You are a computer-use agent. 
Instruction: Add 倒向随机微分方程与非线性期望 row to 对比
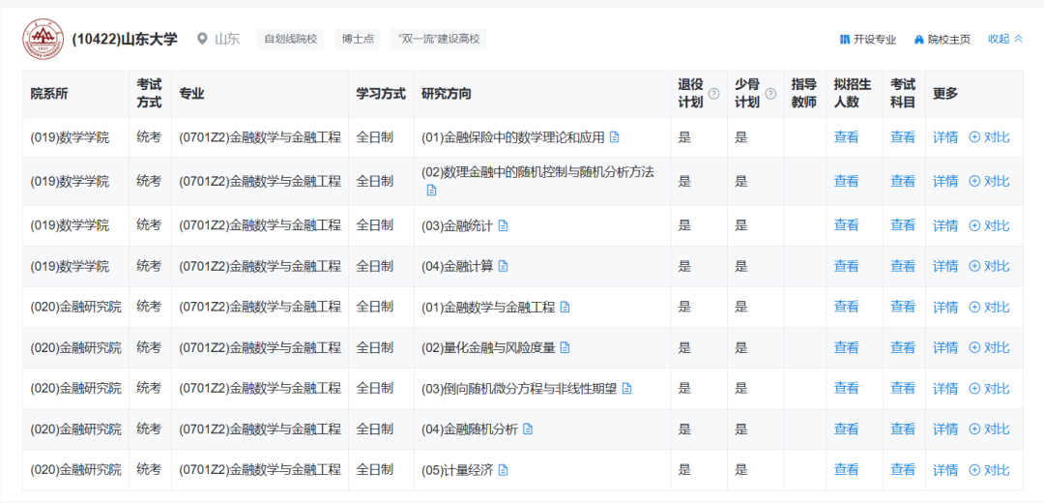coord(989,389)
